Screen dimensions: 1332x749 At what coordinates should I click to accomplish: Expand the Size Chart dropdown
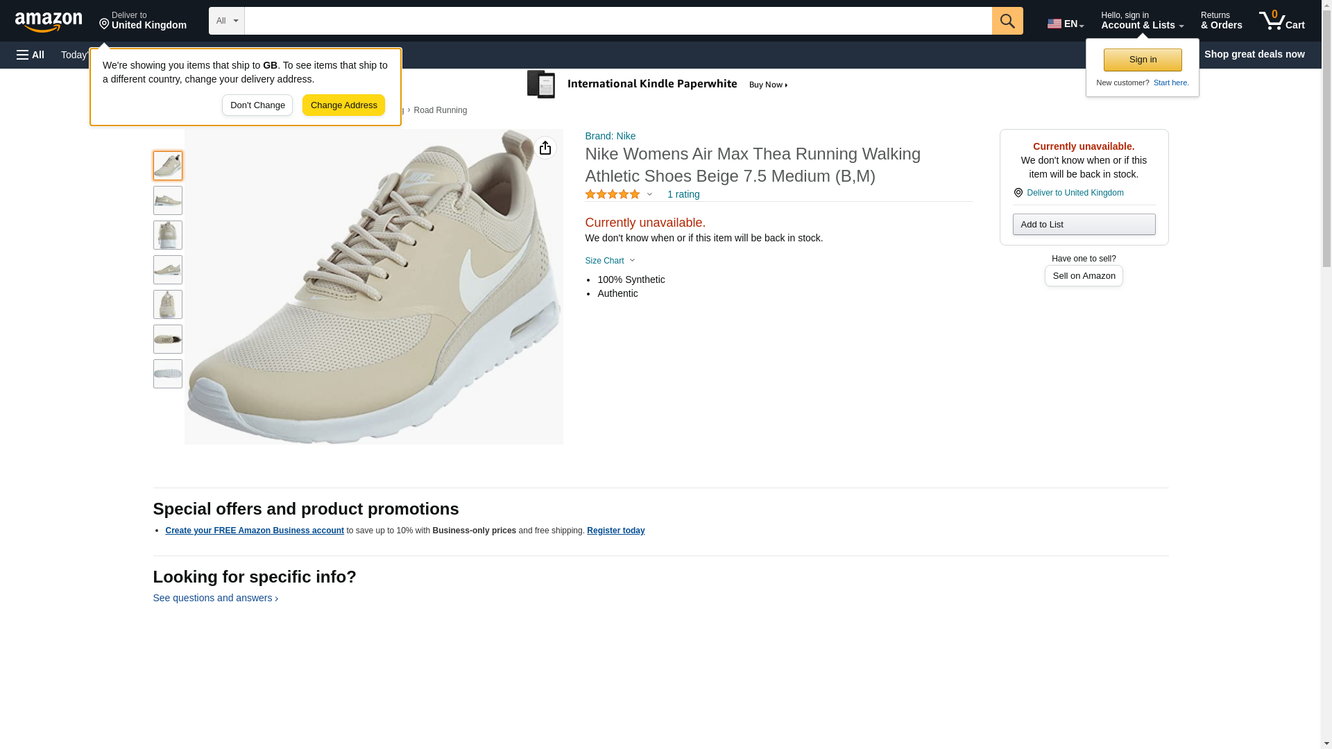pos(610,261)
